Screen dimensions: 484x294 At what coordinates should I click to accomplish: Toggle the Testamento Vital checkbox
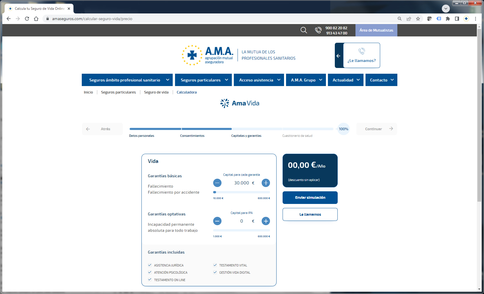coord(215,265)
